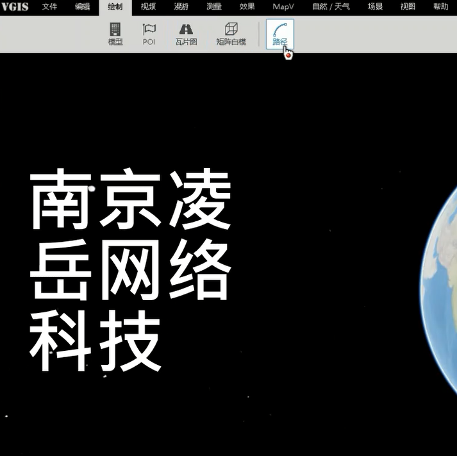Open the 测量 menu
The image size is (457, 456).
(214, 6)
